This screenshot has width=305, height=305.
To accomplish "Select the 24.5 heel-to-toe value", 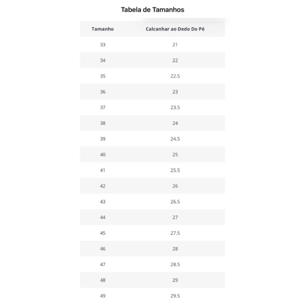I will tap(175, 139).
